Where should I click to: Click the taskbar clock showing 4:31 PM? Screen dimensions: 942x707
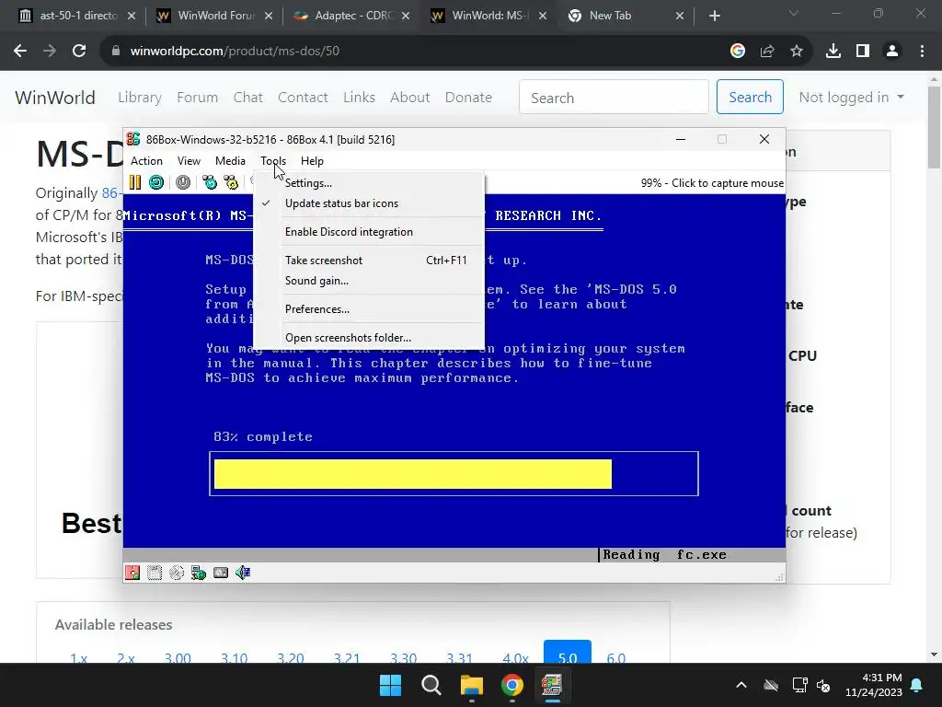click(874, 685)
